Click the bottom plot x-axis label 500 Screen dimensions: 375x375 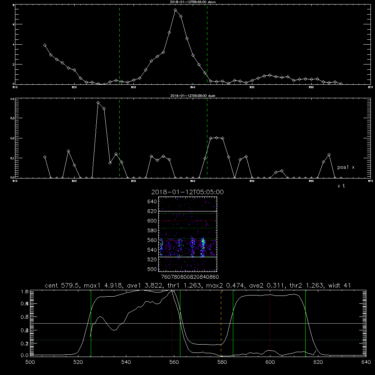tap(30, 362)
